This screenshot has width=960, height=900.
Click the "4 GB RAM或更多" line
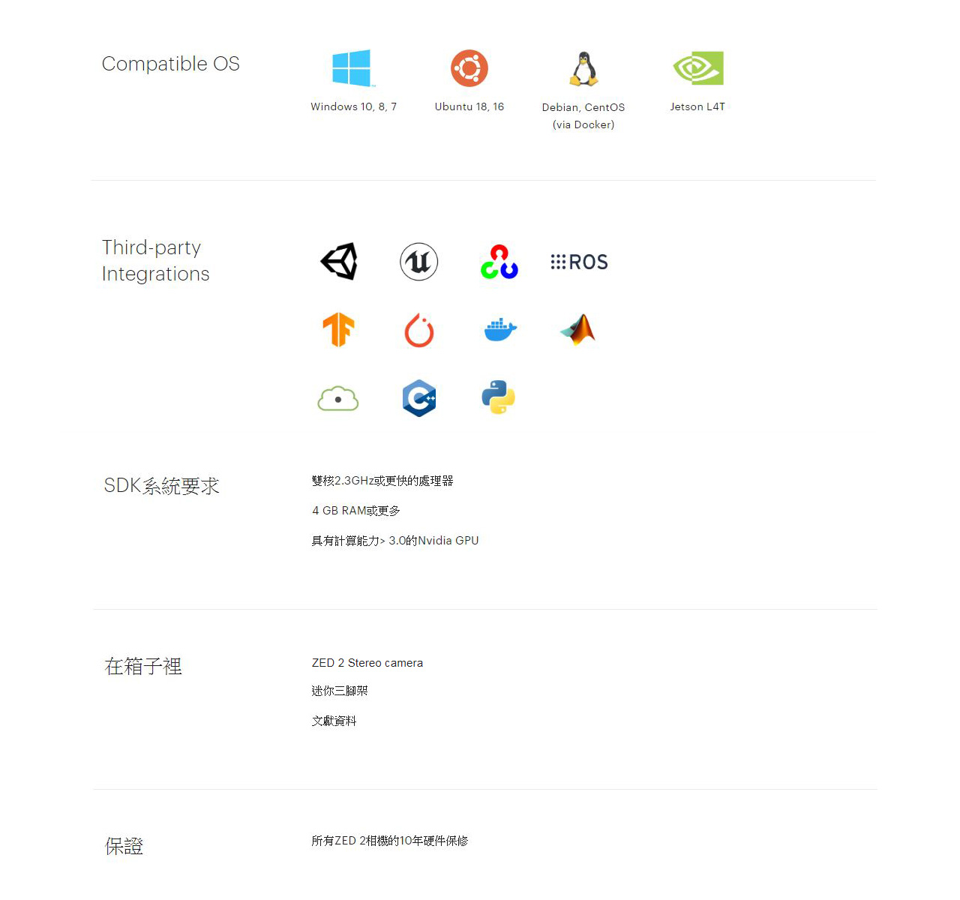[x=356, y=511]
